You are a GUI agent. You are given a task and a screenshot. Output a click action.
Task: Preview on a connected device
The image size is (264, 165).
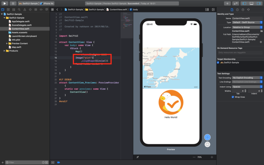pyautogui.click(x=208, y=145)
